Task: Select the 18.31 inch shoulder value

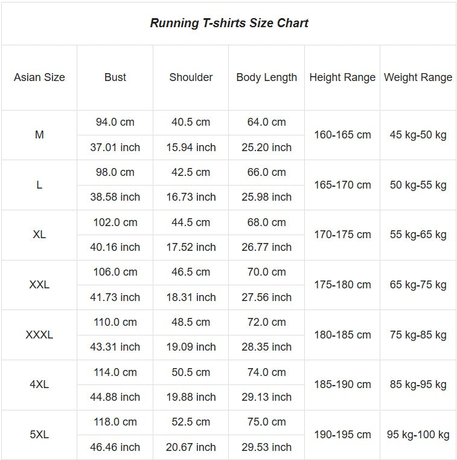Action: point(191,297)
